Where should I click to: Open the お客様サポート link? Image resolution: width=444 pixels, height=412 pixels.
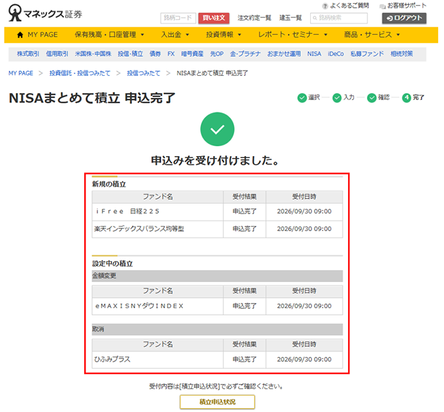pyautogui.click(x=407, y=6)
